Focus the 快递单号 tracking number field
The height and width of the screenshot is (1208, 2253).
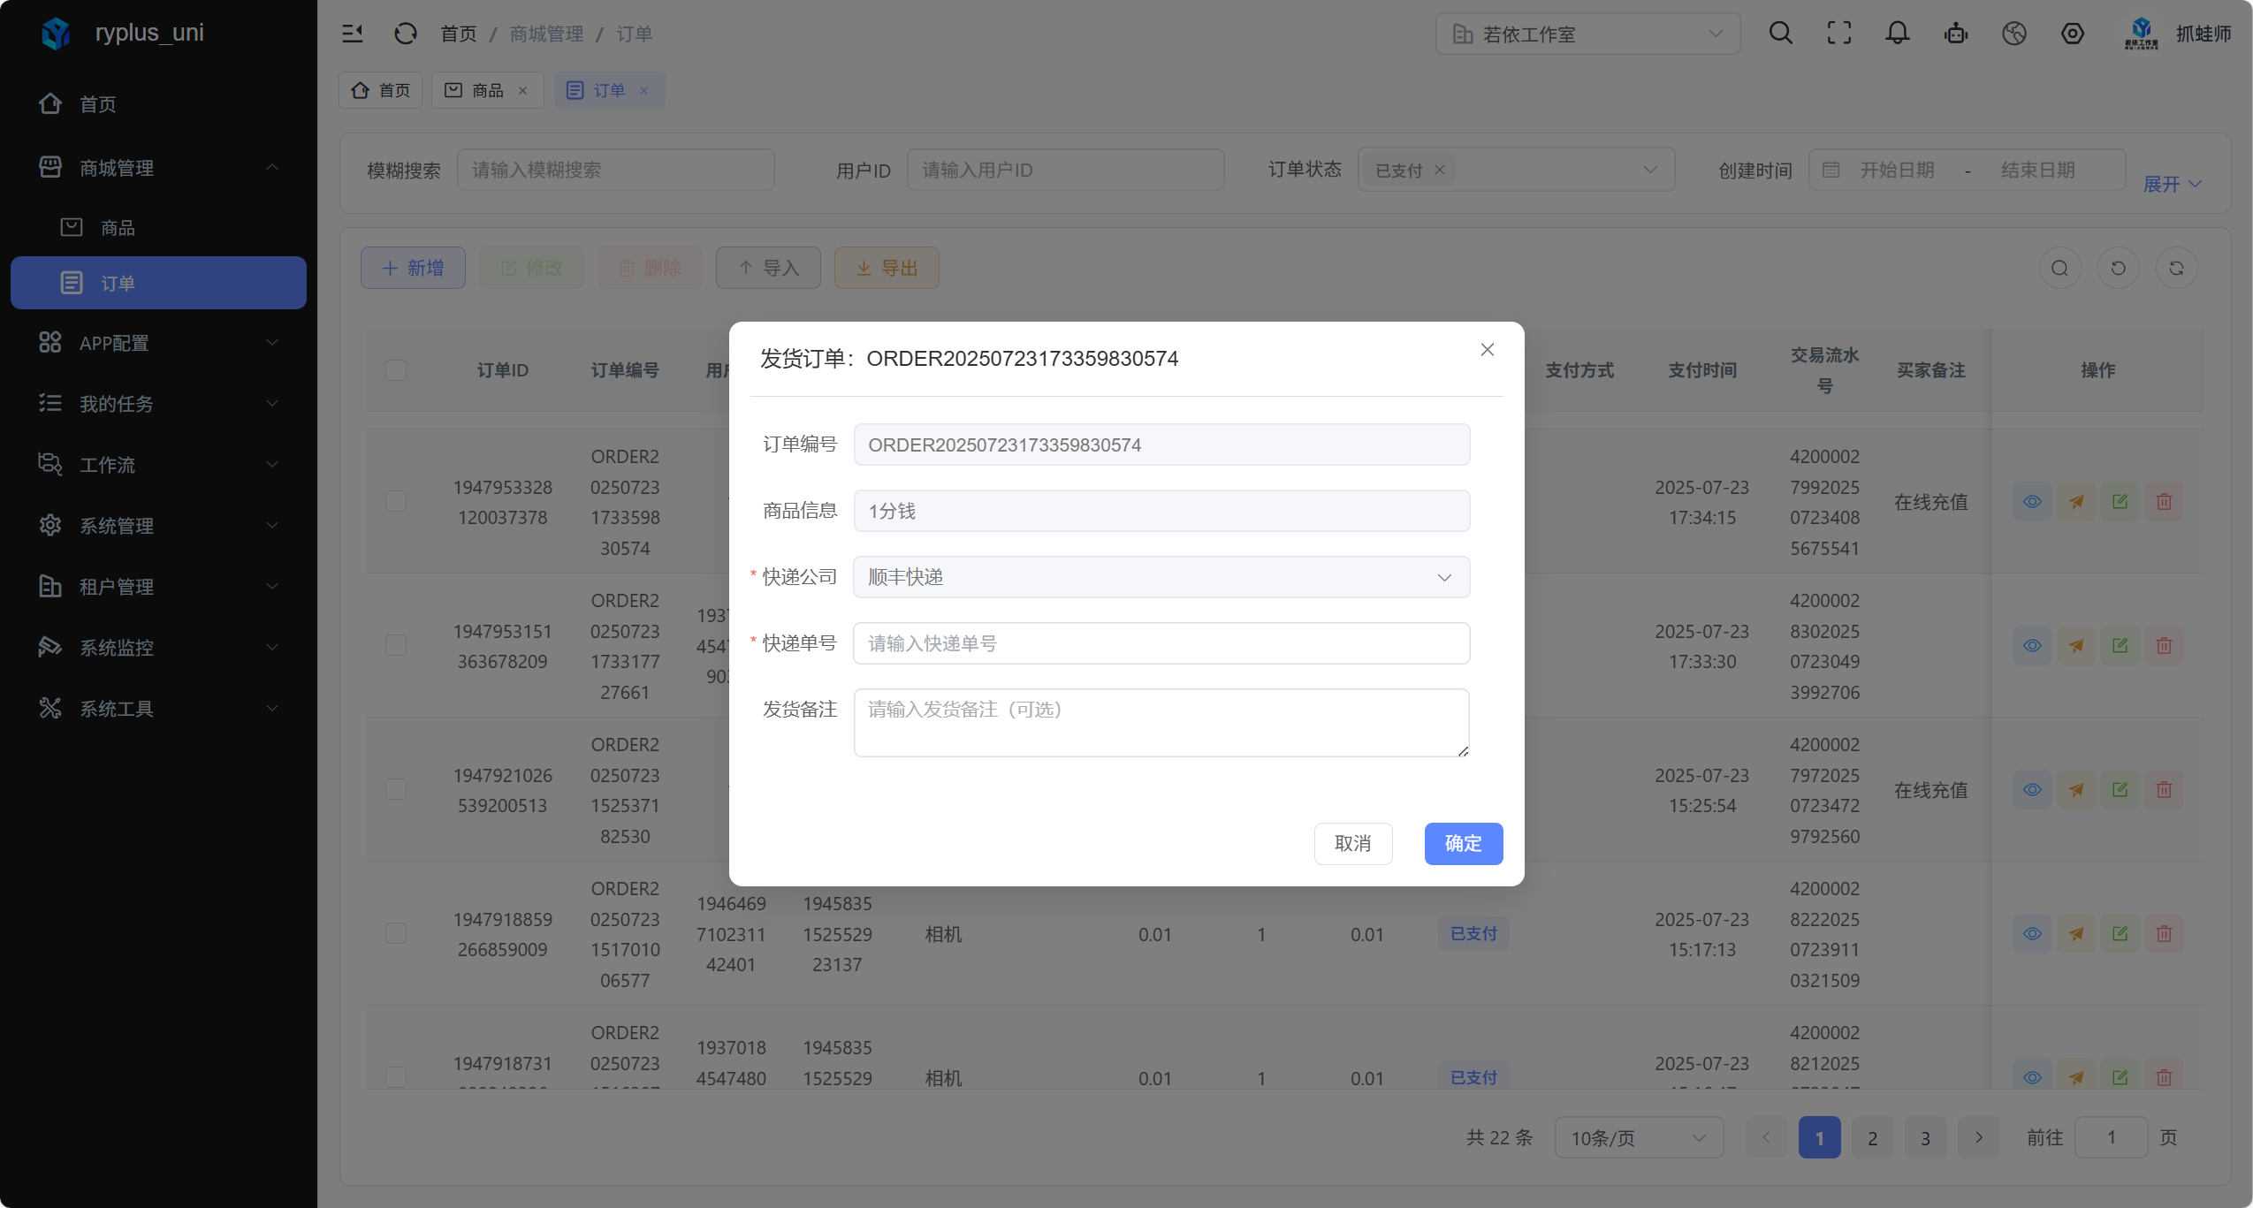1161,643
